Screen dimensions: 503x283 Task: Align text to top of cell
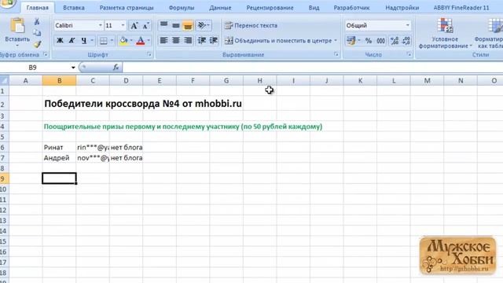click(164, 25)
